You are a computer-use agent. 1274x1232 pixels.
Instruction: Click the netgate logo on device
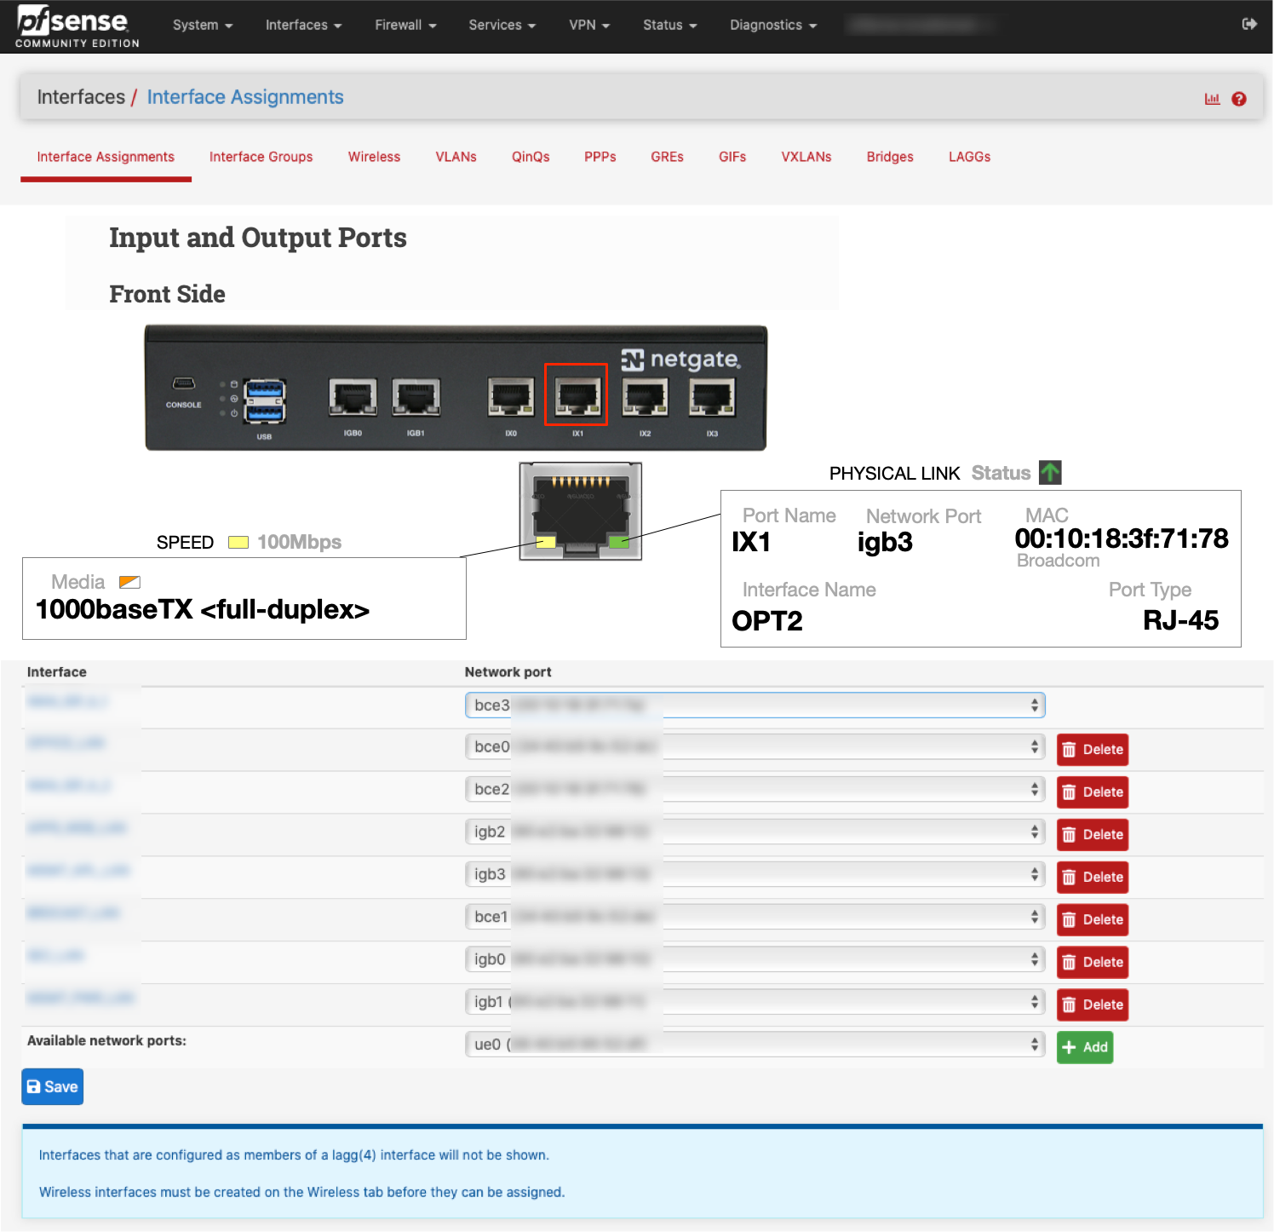[681, 360]
